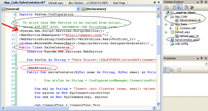Screen dimensions: 208x111
Task: Click the (Declarations) combo box icon
Action: 84,9
